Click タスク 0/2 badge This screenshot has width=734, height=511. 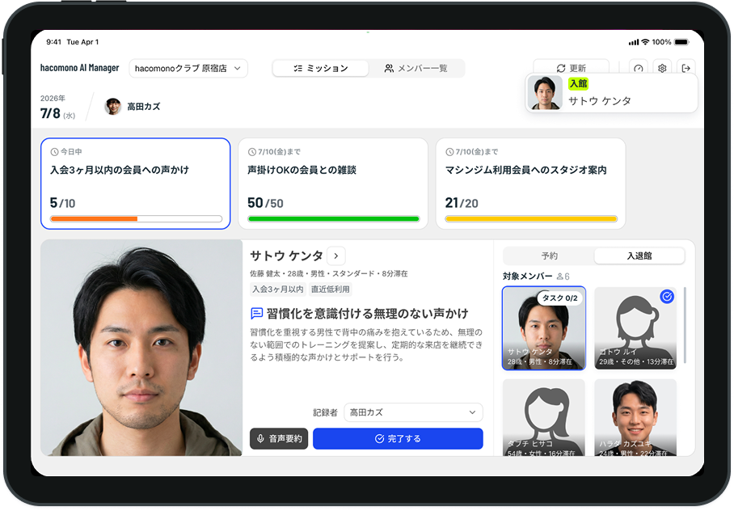coord(560,298)
